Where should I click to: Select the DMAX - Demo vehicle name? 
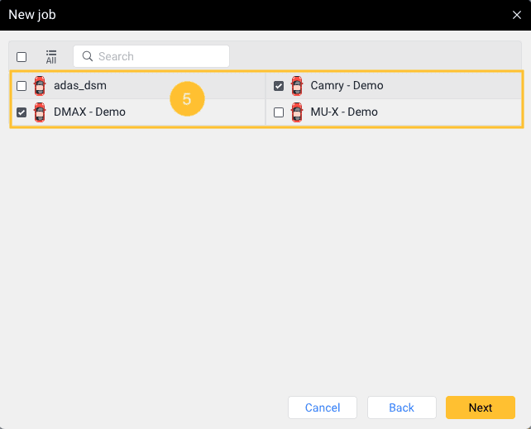pos(89,112)
